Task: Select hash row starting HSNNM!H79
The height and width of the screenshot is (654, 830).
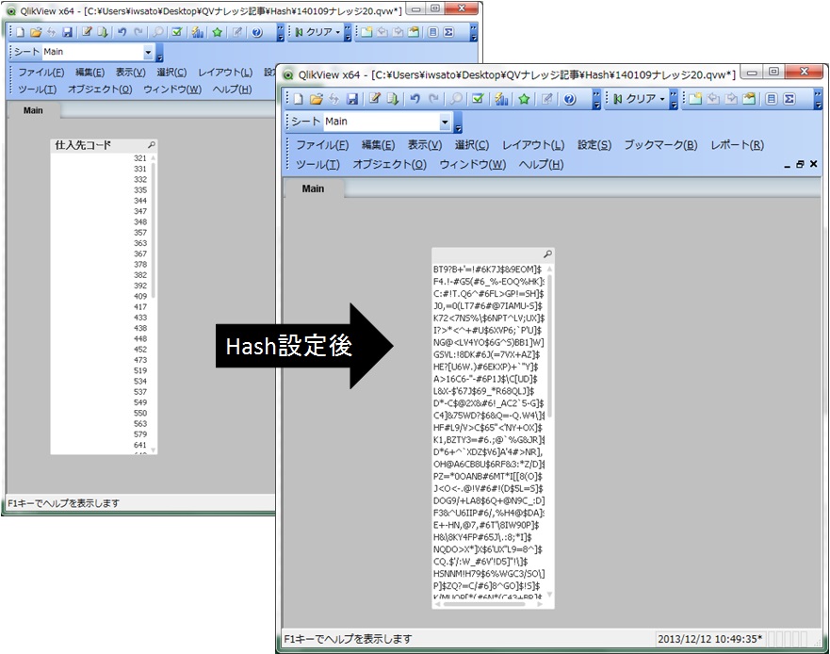Action: point(489,574)
